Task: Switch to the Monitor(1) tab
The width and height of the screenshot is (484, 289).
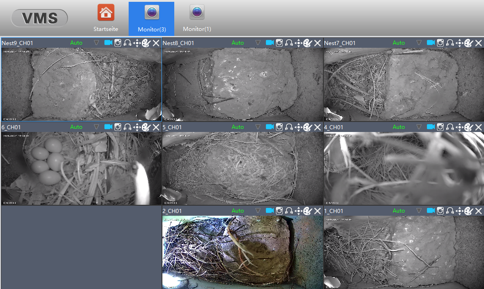Action: coord(197,18)
